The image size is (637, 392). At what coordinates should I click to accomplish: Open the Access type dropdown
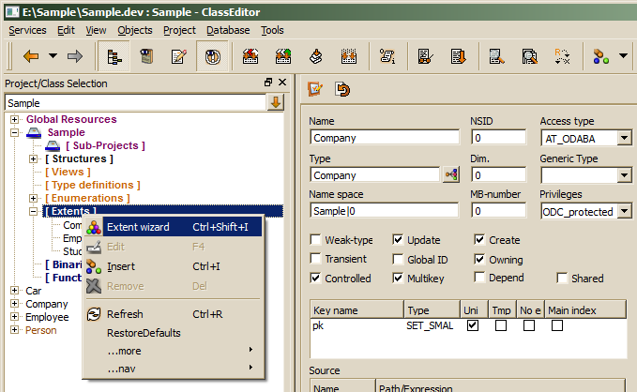coord(624,138)
